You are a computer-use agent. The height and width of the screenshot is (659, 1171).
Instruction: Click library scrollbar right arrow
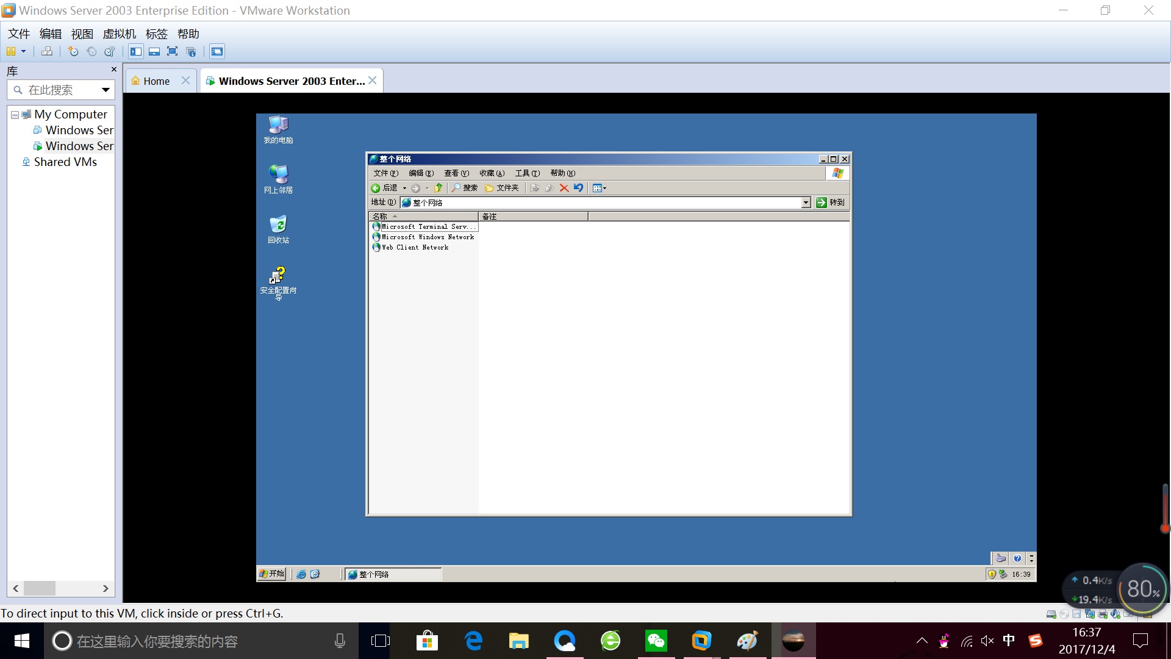coord(106,588)
